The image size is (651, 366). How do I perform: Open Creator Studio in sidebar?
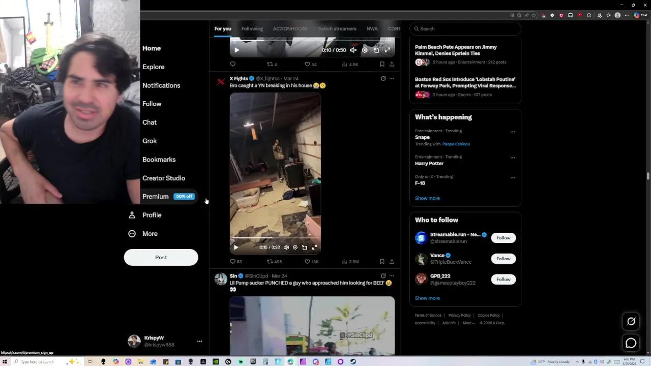point(164,178)
